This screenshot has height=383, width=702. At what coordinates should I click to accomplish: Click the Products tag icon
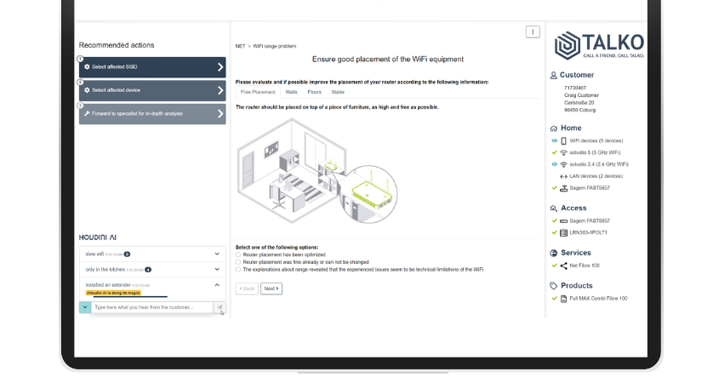(554, 286)
